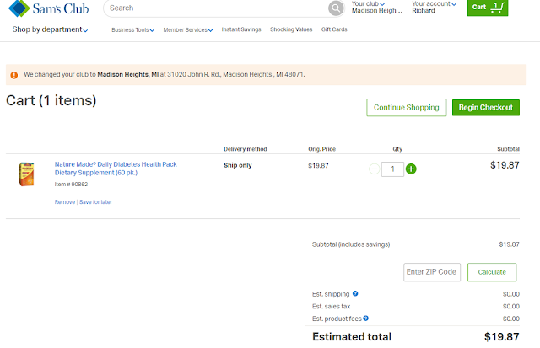
Task: Open Shocking Values page
Action: point(291,29)
